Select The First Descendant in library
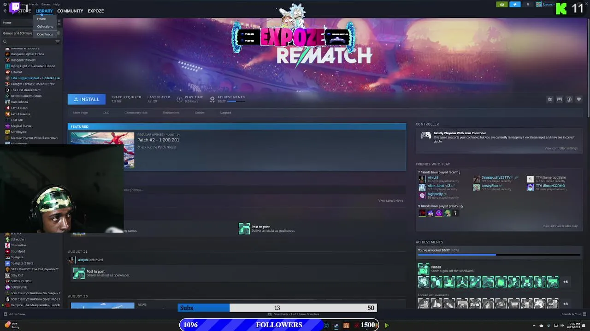590x331 pixels. [26, 90]
